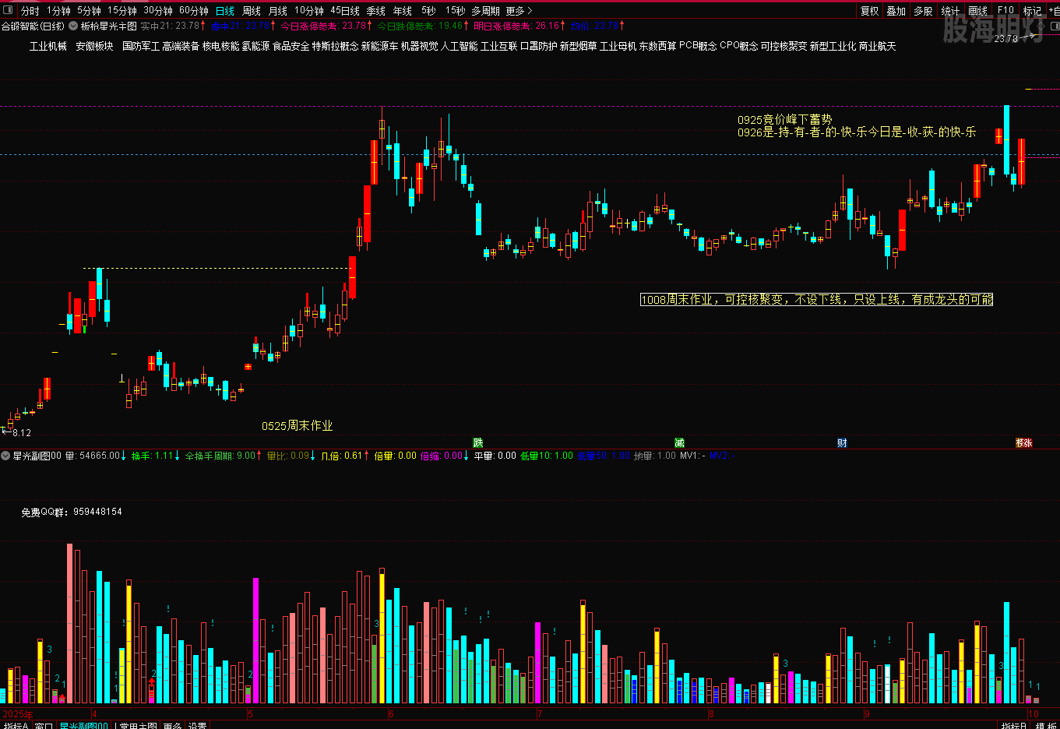This screenshot has height=729, width=1060.
Task: Click the green 跌 event marker icon
Action: [x=478, y=442]
